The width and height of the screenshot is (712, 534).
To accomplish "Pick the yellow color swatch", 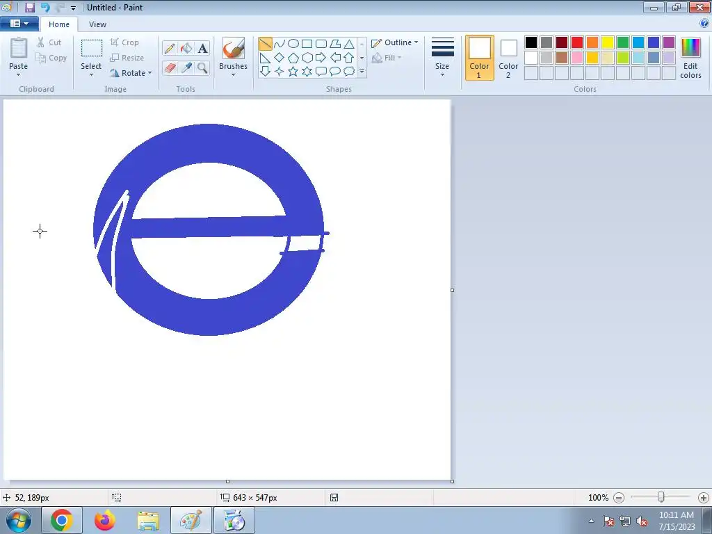I will coord(608,42).
